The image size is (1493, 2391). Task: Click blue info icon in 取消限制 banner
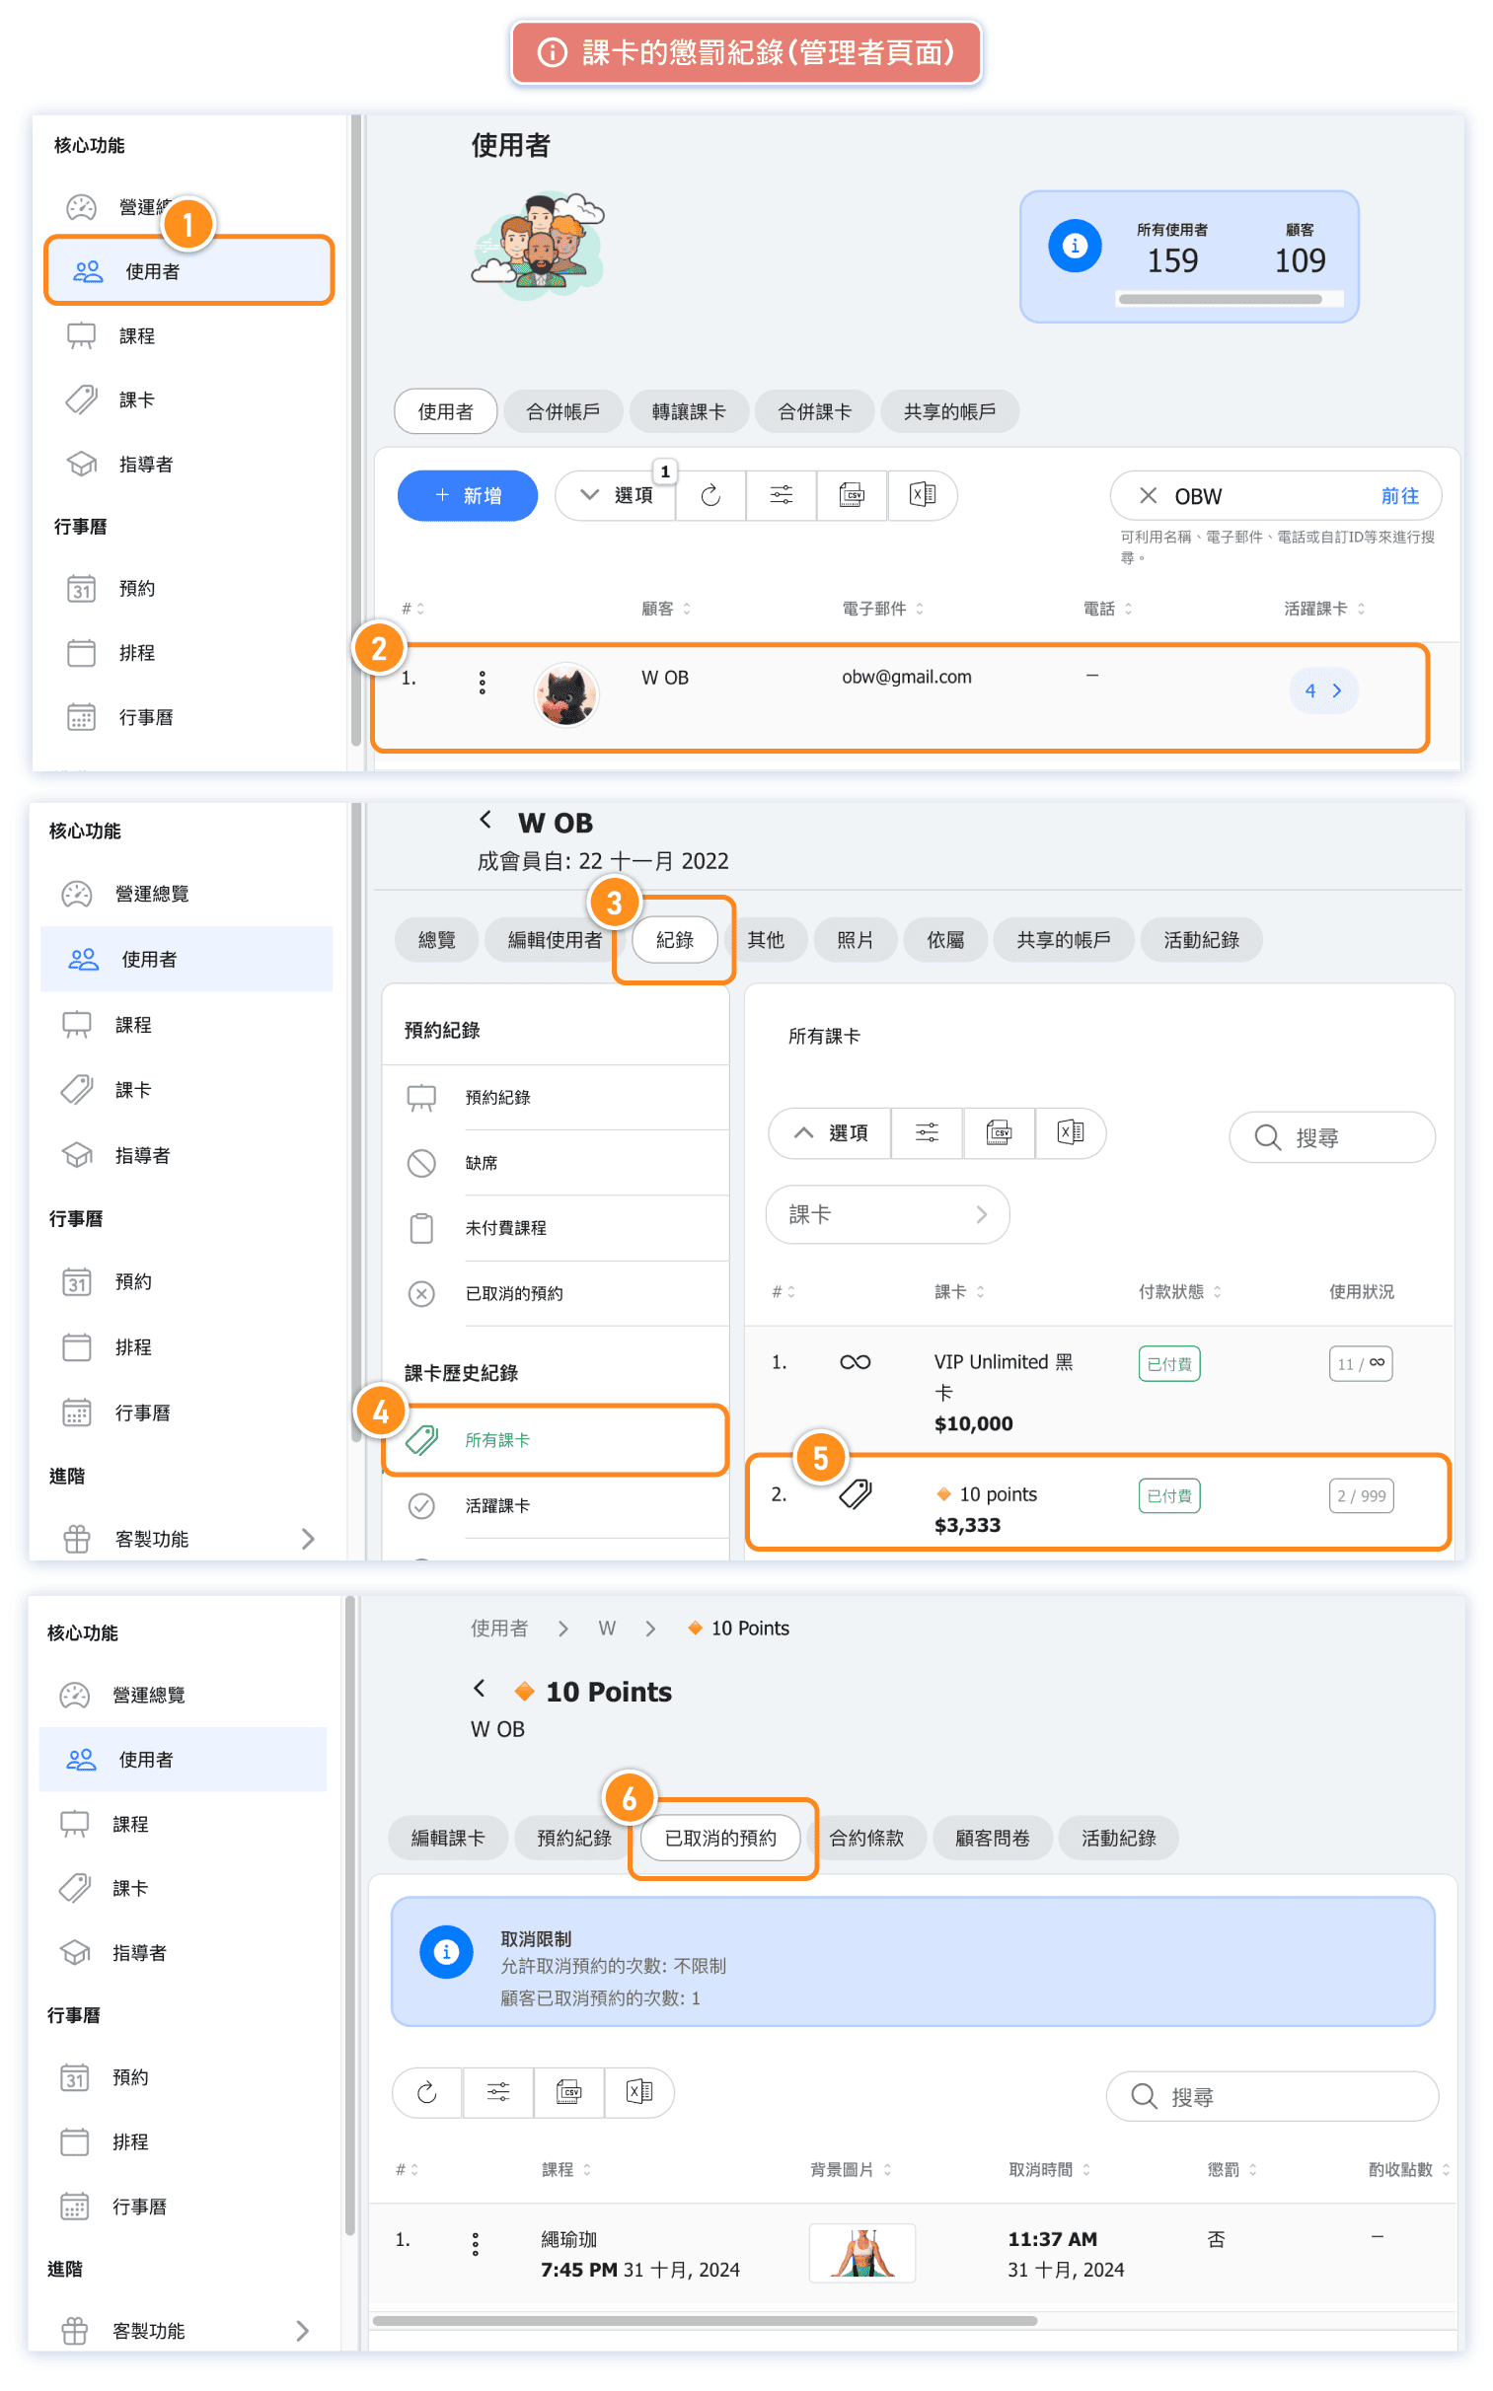coord(446,1951)
